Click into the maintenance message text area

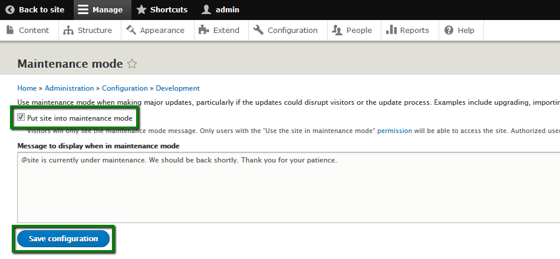[289, 187]
